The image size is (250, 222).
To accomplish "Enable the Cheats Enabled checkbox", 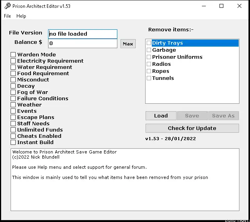I will click(13, 136).
